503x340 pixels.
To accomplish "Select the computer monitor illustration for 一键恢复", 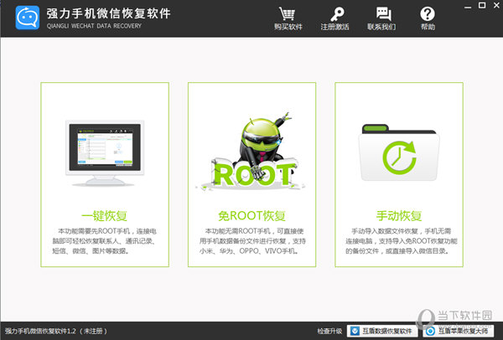I will coord(105,153).
